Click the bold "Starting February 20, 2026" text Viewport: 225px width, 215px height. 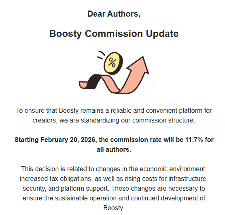[x=55, y=140]
